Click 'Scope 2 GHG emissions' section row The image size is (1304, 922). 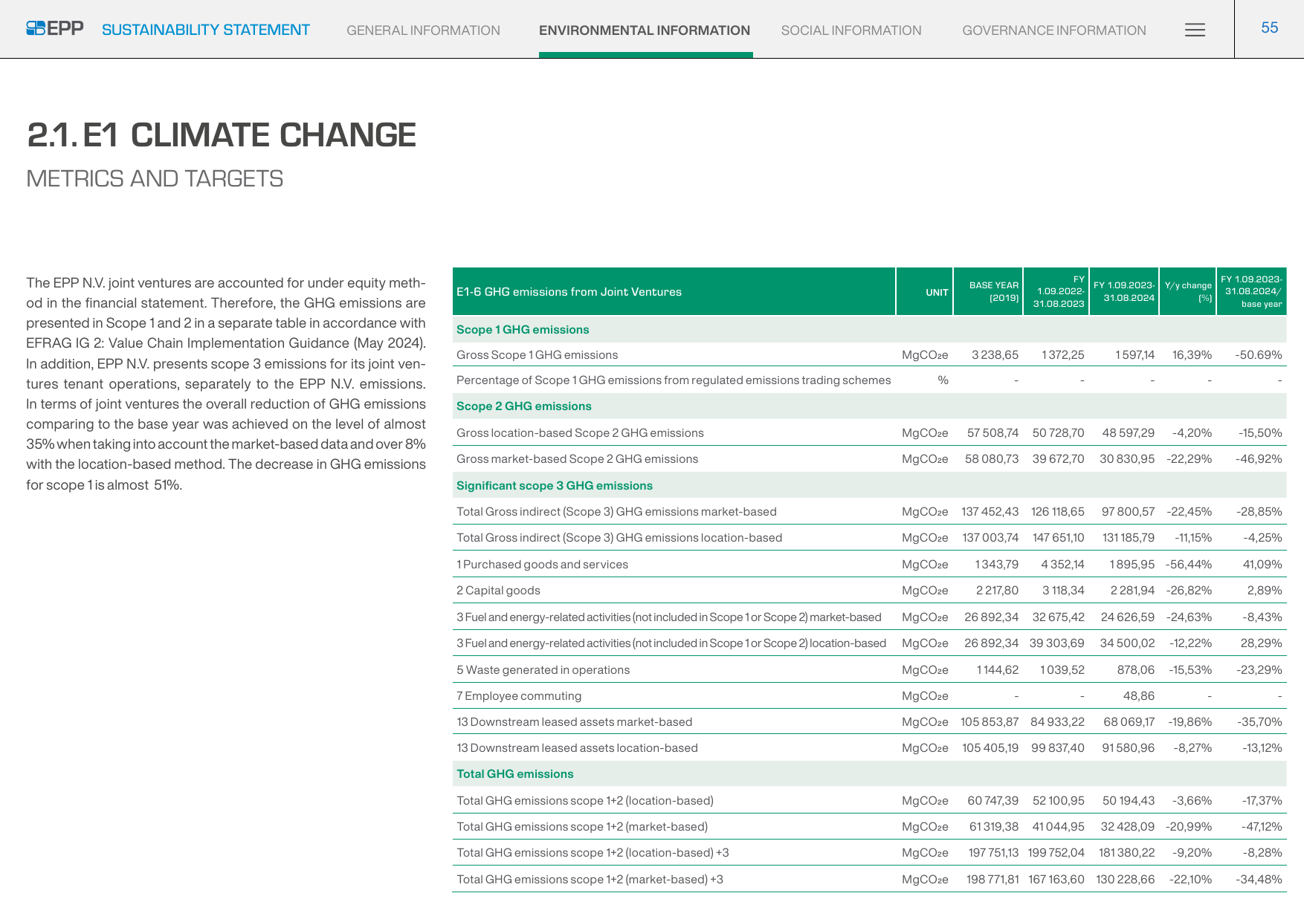[x=869, y=406]
